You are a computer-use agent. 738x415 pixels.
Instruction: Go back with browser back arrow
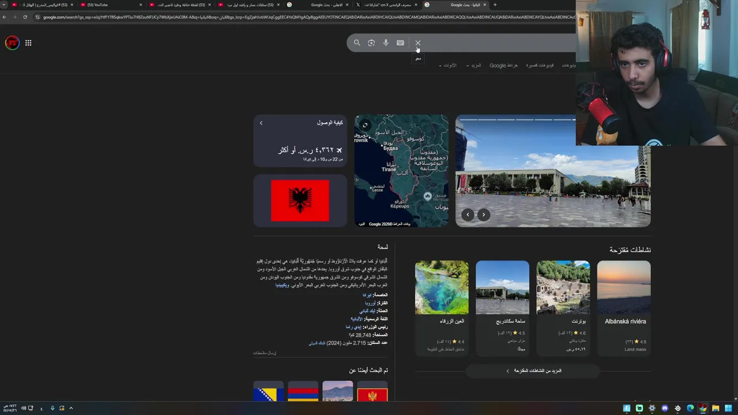pos(5,17)
